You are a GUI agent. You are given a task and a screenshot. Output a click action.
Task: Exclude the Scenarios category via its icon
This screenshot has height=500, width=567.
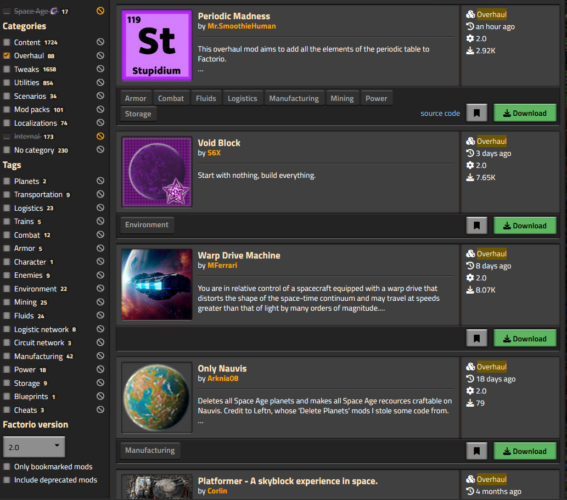(x=100, y=96)
